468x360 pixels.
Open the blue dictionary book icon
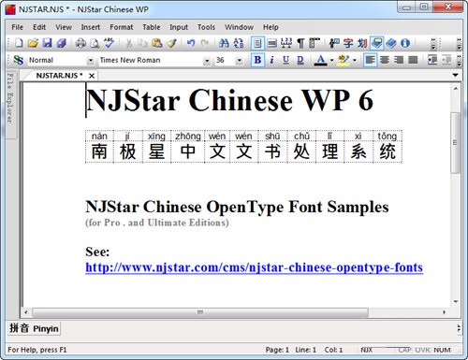[x=391, y=43]
